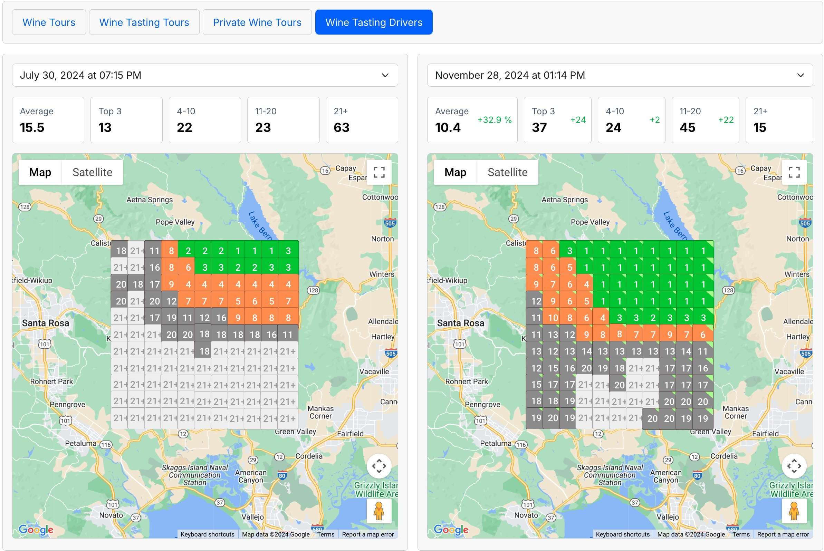Viewport: 824px width, 551px height.
Task: Click the Google logo on right map
Action: click(x=451, y=529)
